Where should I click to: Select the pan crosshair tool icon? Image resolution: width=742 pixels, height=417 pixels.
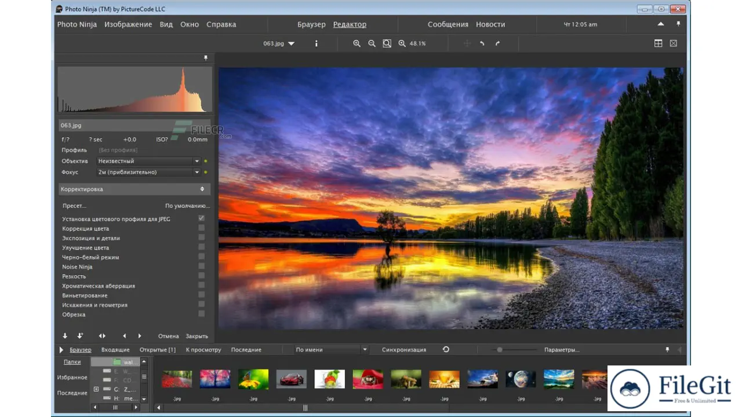[x=467, y=43]
